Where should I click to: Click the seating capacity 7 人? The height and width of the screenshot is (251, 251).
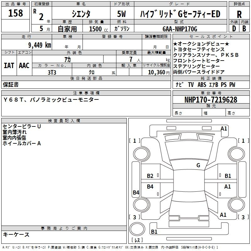coord(135,59)
